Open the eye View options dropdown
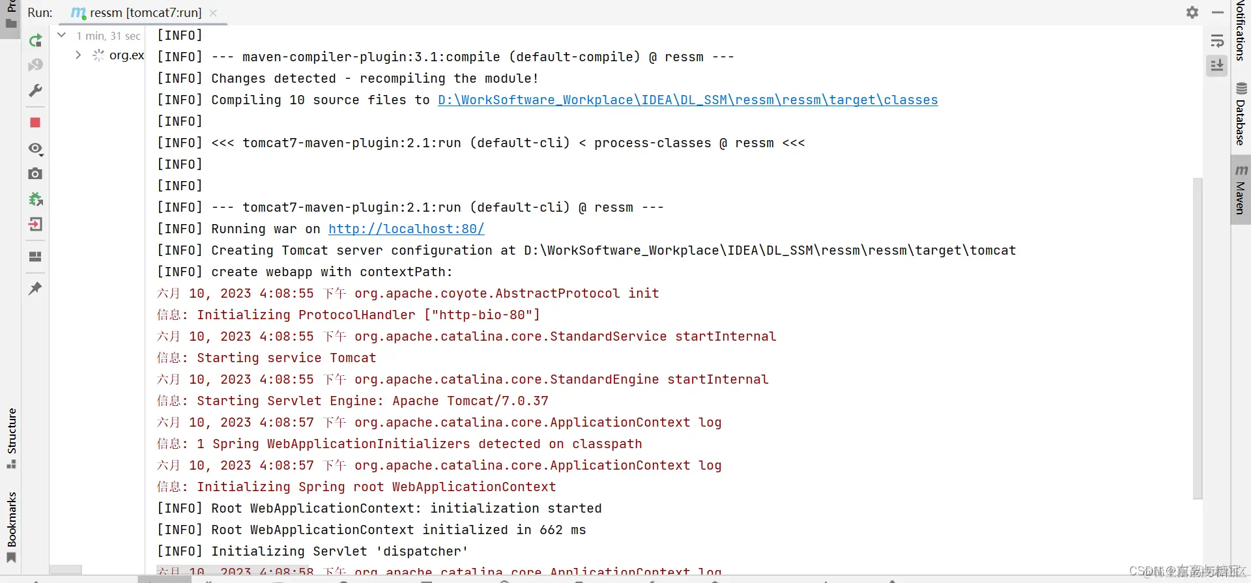Viewport: 1251px width, 583px height. tap(35, 149)
